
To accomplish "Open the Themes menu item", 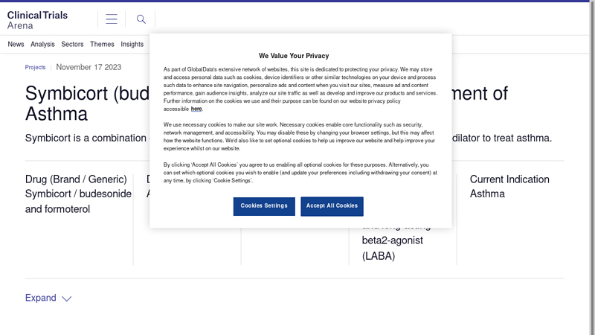I will pyautogui.click(x=102, y=44).
